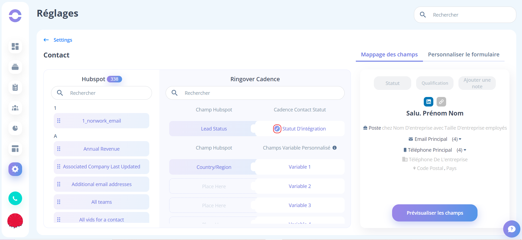Click the magnifier icon in Ringover Cadence search
This screenshot has height=240, width=522.
click(x=175, y=93)
